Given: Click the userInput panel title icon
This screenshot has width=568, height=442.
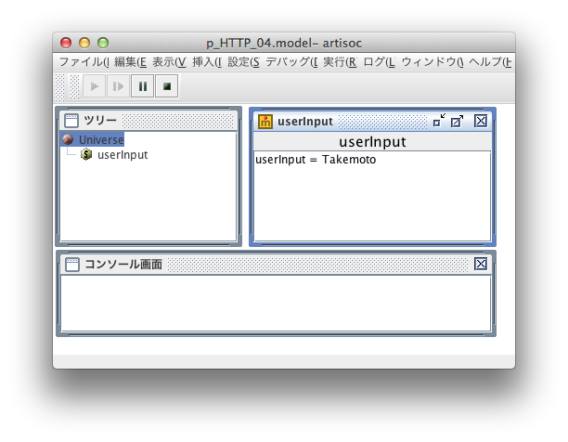Looking at the screenshot, I should coord(265,121).
